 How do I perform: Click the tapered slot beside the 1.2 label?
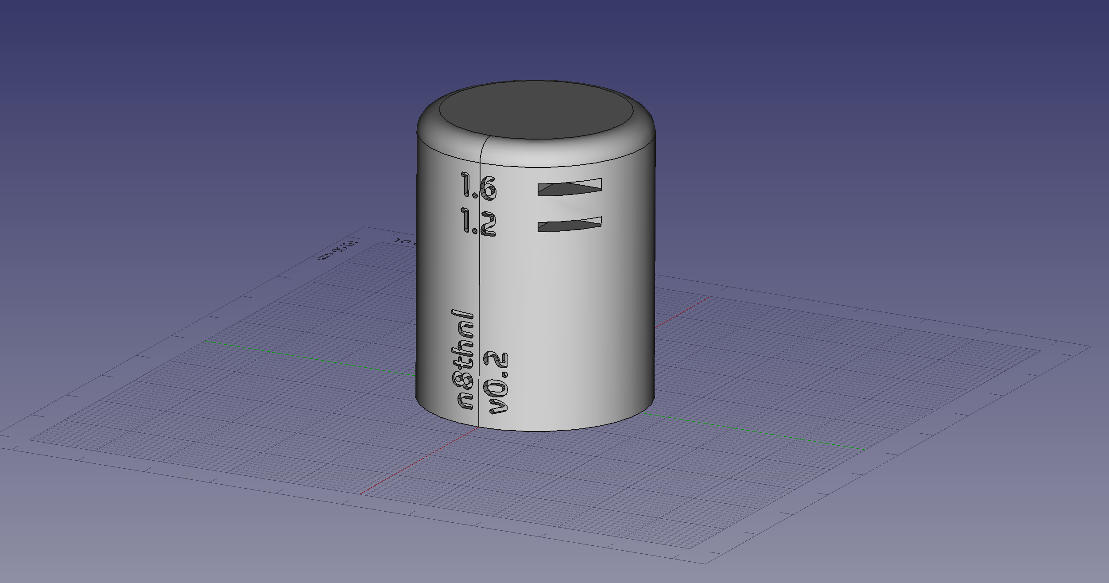click(x=570, y=224)
